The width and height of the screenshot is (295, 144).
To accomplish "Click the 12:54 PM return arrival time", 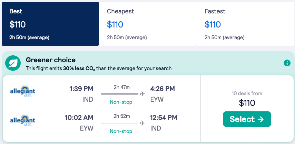I will (164, 118).
